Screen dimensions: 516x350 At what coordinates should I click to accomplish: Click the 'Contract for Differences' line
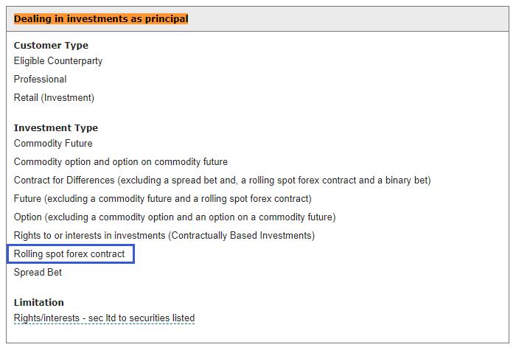(223, 181)
